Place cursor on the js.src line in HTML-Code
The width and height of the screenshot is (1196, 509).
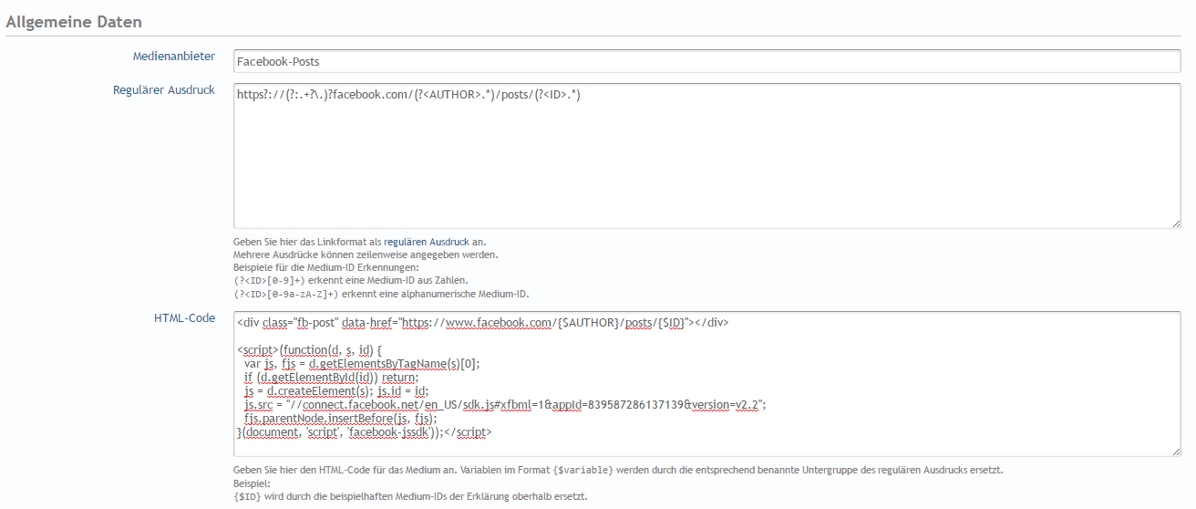[x=504, y=405]
